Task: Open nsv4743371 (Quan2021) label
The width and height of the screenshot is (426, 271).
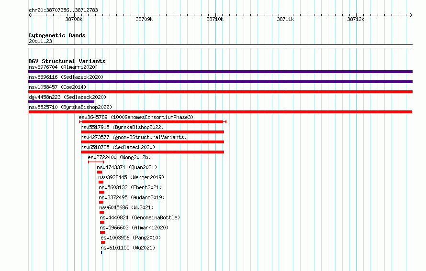Action: [127, 167]
